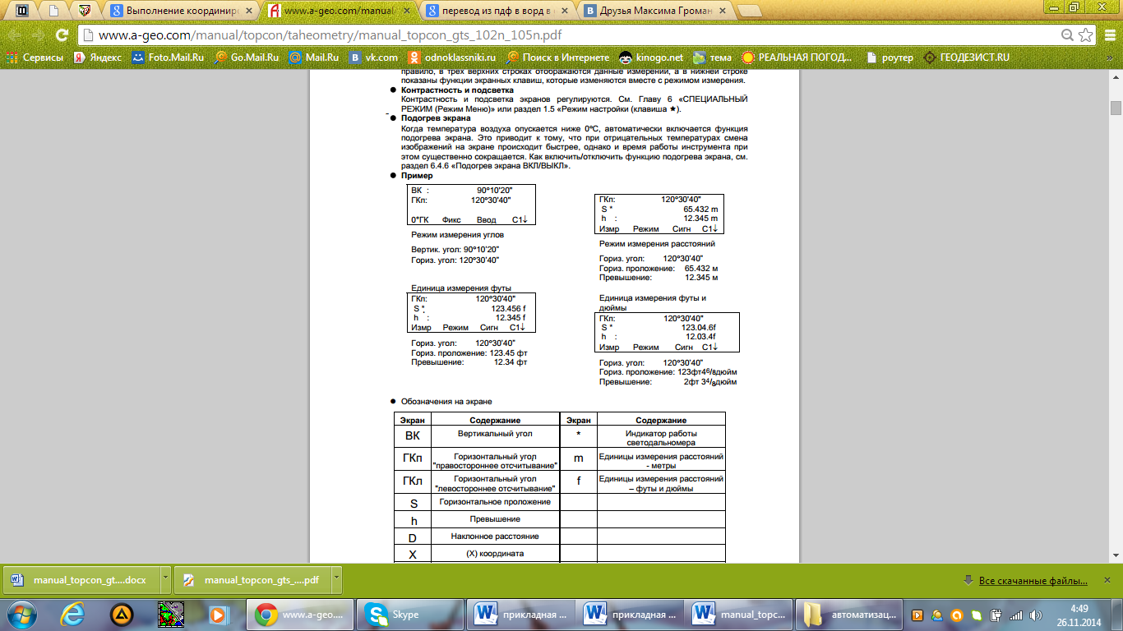Screen dimensions: 1123x631
Task: Open the first pinned tab with dark icon
Action: 22,11
